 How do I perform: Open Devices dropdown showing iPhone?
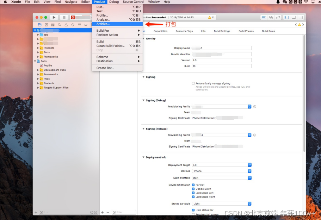pos(222,171)
